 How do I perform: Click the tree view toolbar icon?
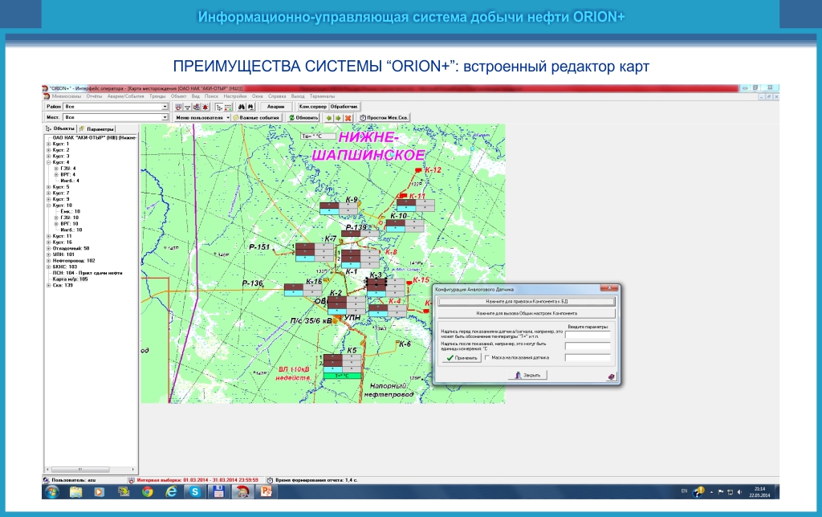point(219,107)
